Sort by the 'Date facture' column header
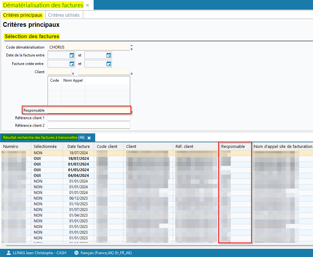Image resolution: width=313 pixels, height=257 pixels. (x=78, y=146)
